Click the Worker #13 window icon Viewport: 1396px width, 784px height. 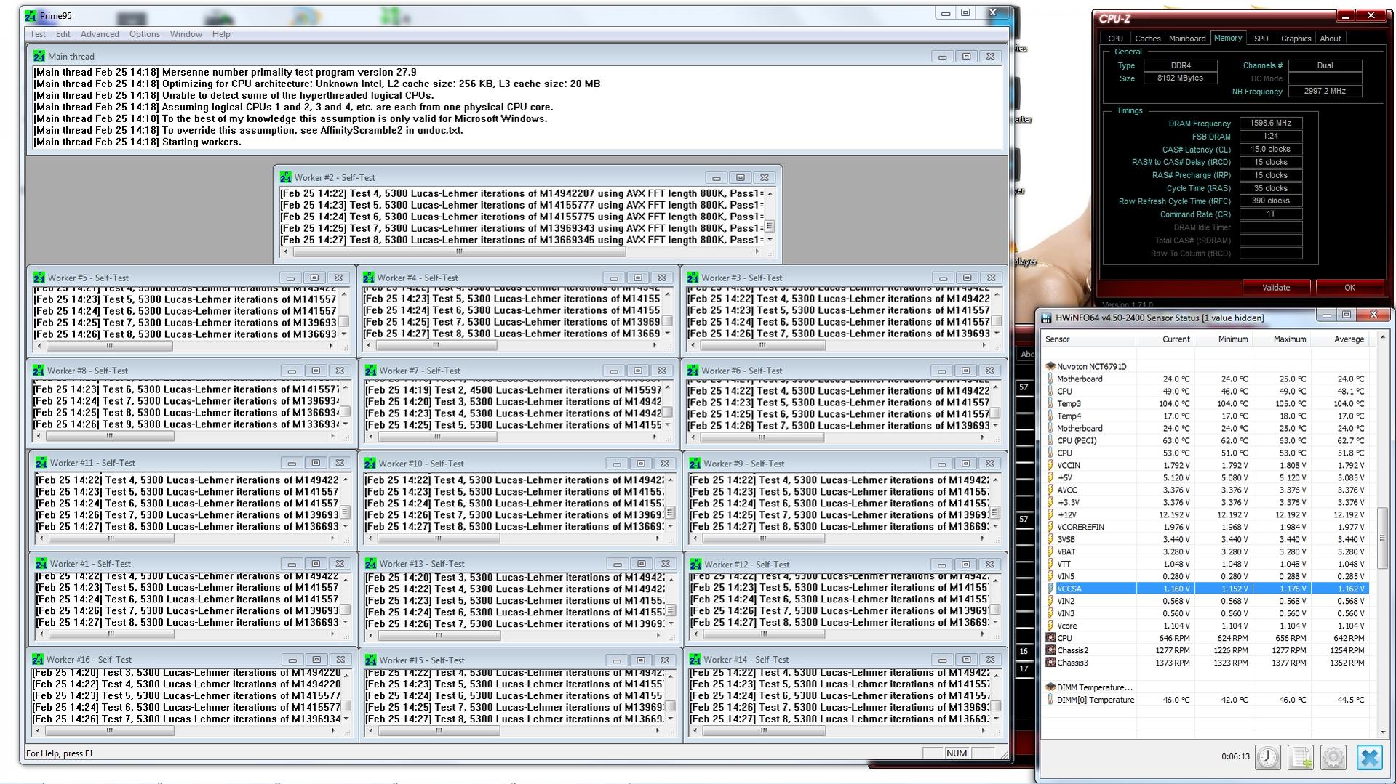click(x=370, y=564)
